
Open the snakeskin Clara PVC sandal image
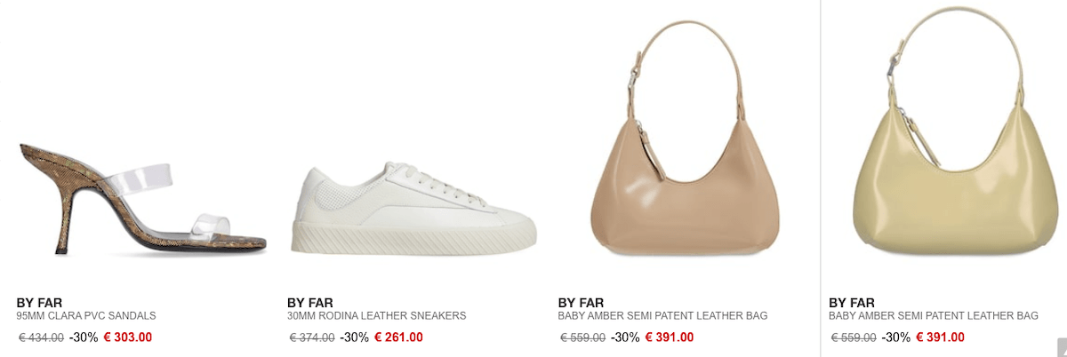pyautogui.click(x=142, y=197)
